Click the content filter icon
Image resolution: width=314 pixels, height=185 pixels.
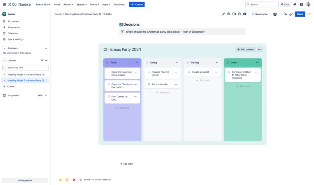tap(42, 60)
